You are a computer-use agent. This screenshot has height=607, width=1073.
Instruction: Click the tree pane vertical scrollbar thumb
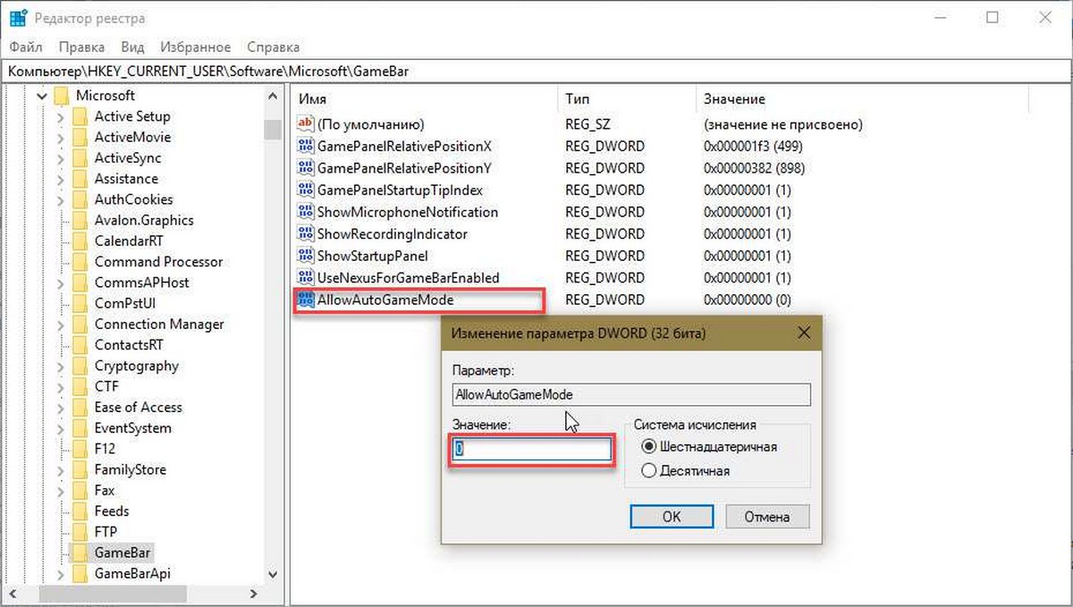(x=273, y=130)
